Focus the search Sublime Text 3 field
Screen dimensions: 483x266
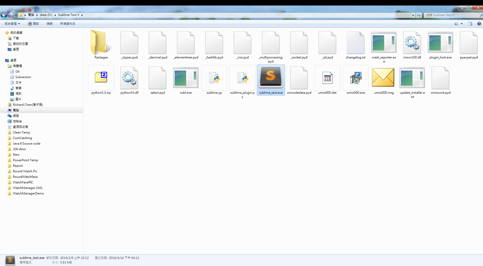click(452, 15)
